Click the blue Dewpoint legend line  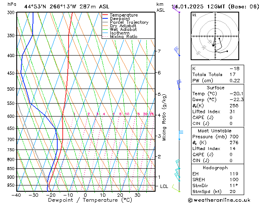click(105, 19)
